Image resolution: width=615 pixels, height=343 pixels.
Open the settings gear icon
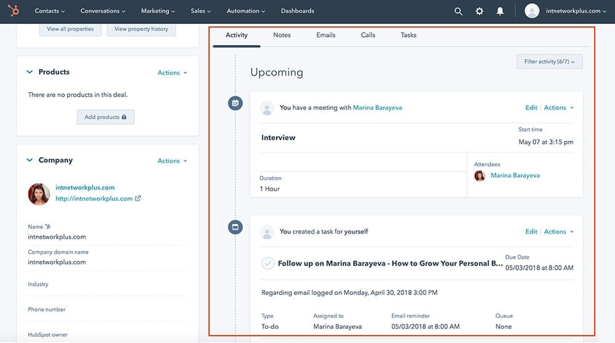click(479, 11)
